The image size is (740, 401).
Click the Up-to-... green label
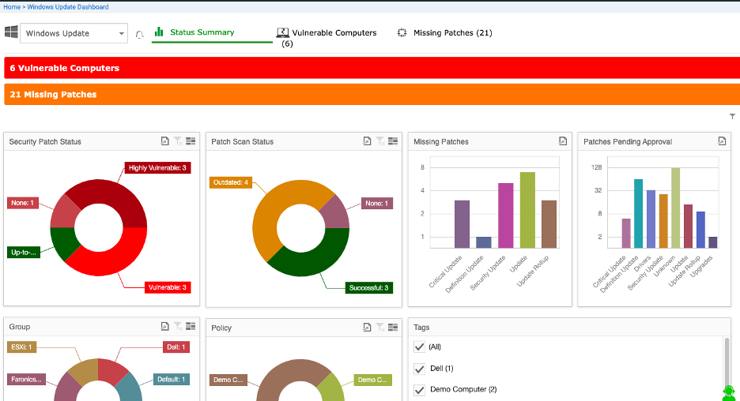(24, 252)
